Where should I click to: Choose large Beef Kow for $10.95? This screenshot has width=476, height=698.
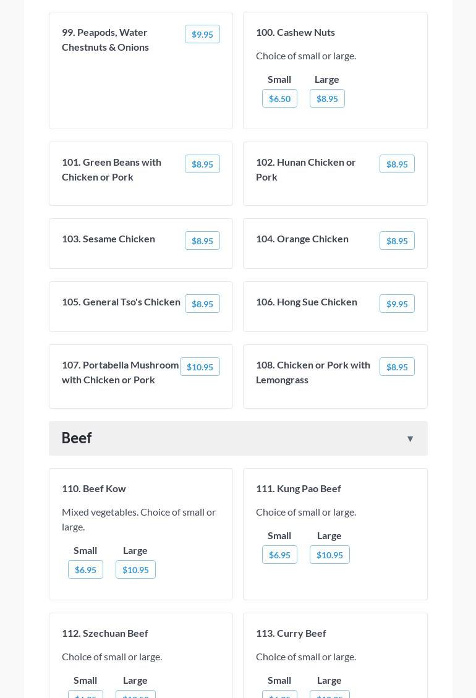(x=135, y=570)
